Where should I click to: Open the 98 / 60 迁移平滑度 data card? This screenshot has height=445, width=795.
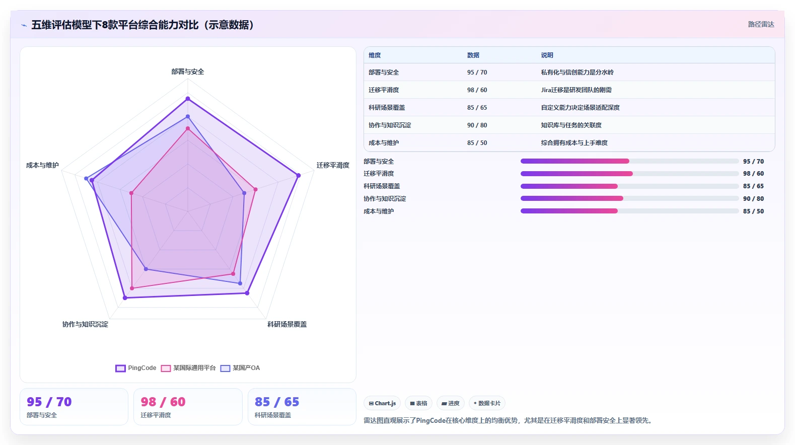click(188, 407)
